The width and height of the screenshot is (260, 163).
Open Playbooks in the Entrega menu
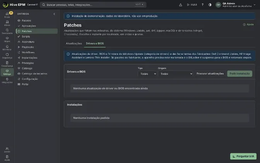click(37, 47)
